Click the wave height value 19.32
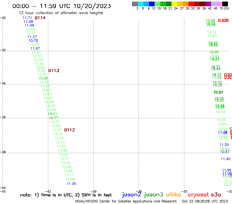The width and height of the screenshot is (232, 204). pos(217,82)
